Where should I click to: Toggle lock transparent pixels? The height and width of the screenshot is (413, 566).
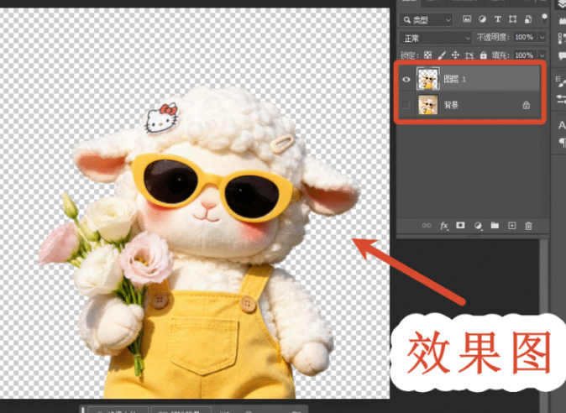(427, 55)
